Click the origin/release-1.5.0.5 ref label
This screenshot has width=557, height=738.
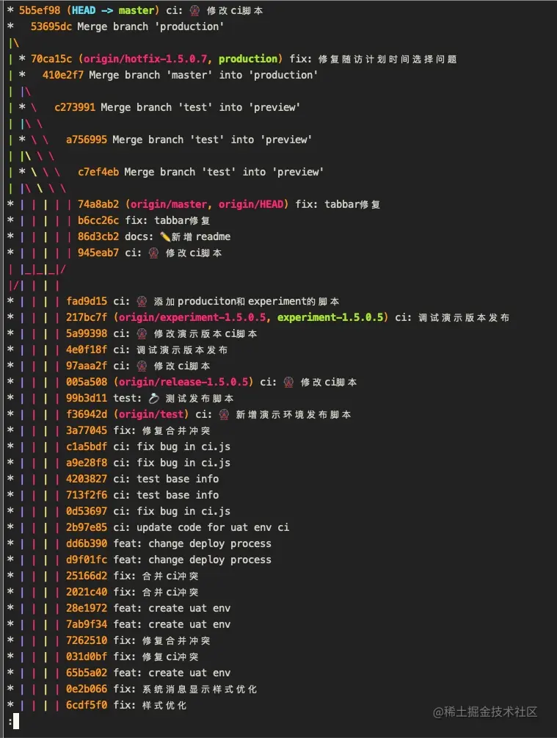[183, 382]
